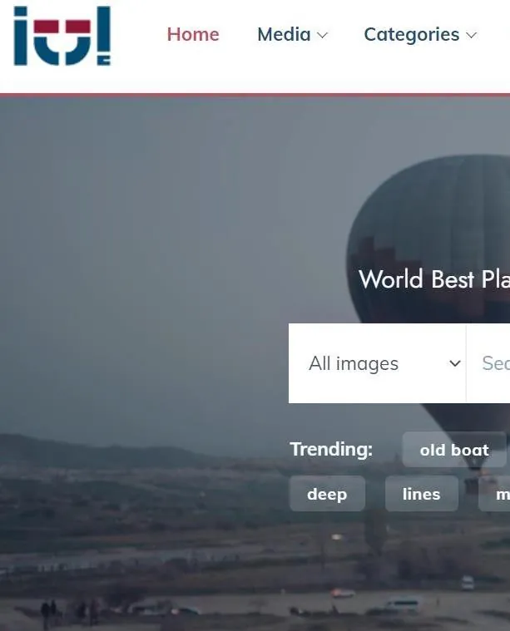Click the Trending label

tap(331, 449)
